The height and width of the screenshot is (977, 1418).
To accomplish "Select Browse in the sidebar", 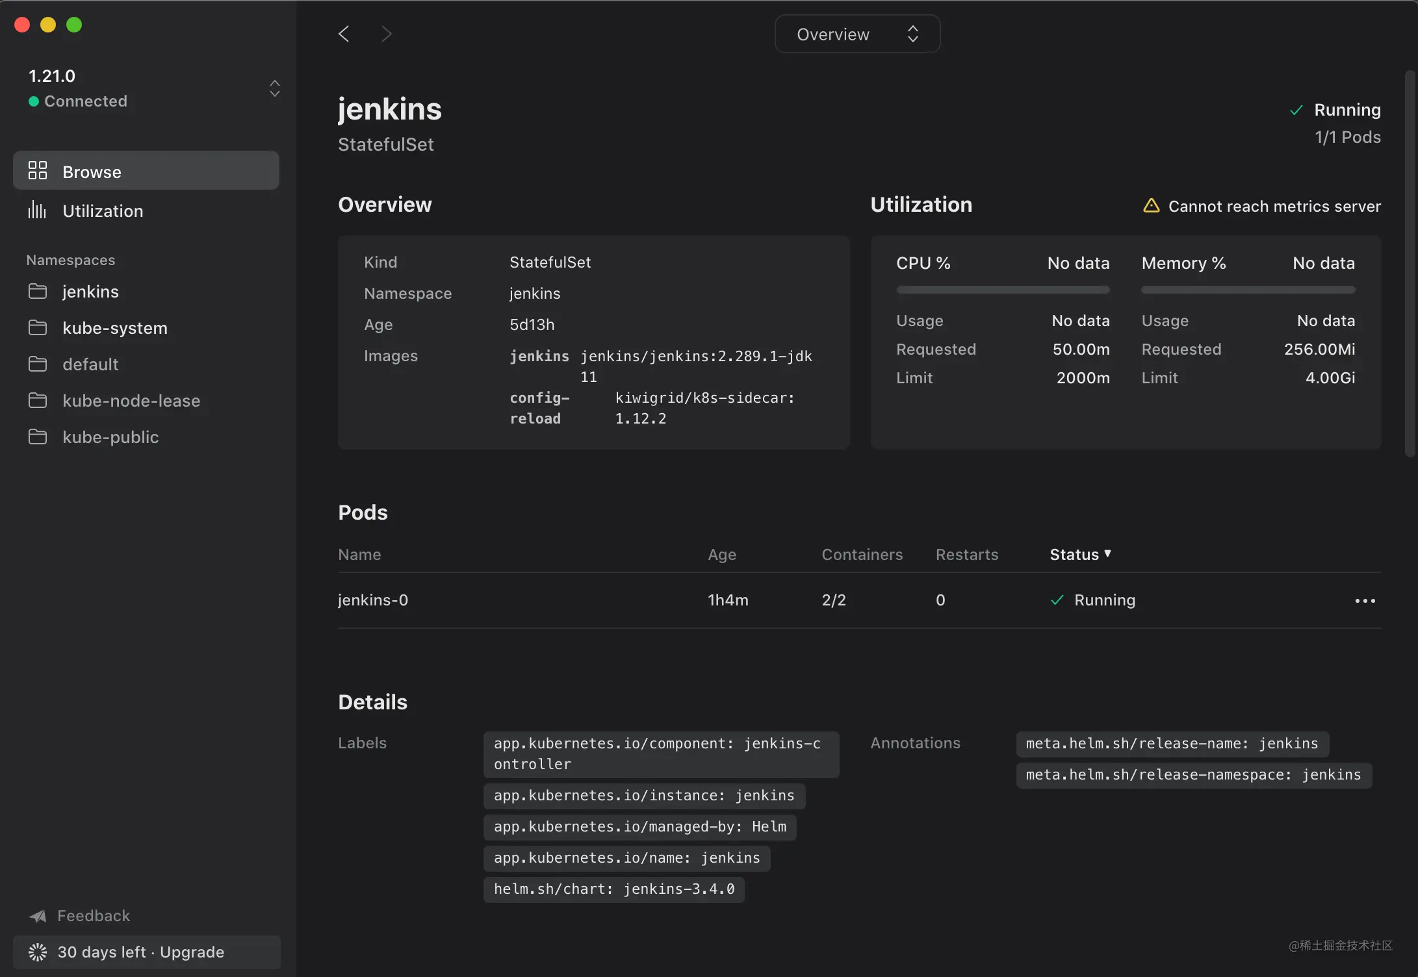I will [146, 171].
